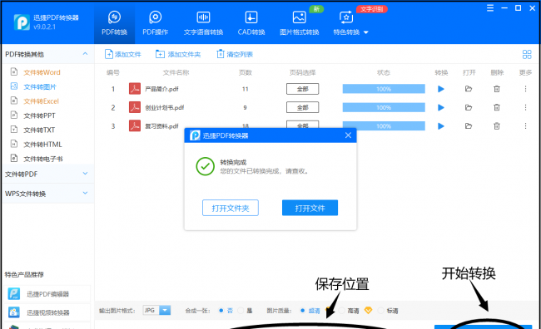This screenshot has height=329, width=541.
Task: Open the hamburger menu in title bar
Action: [x=490, y=8]
